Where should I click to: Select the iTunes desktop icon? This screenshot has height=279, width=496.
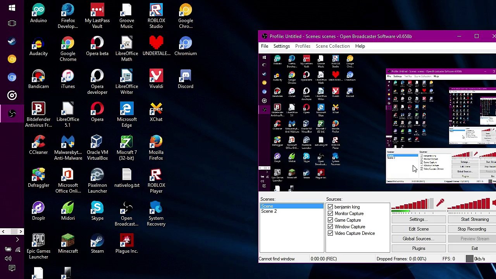pos(68,79)
